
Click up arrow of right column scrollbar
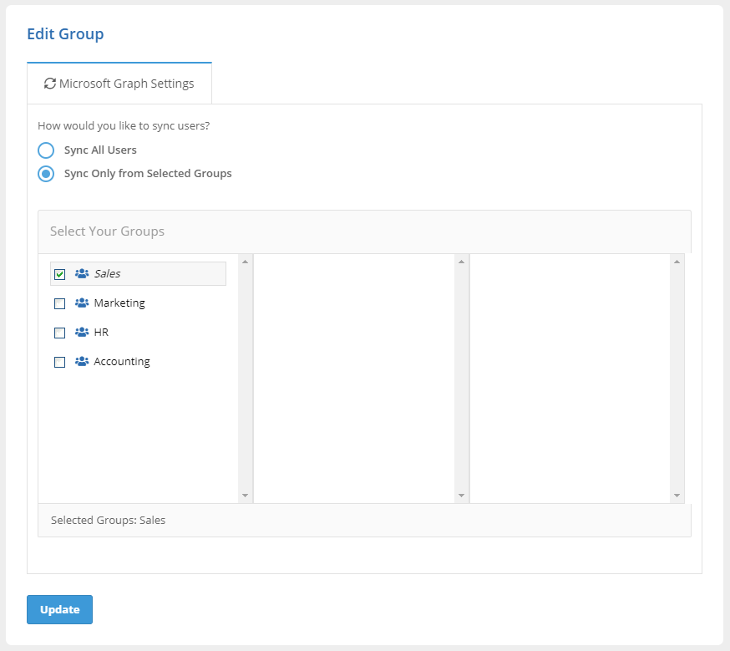pos(677,262)
